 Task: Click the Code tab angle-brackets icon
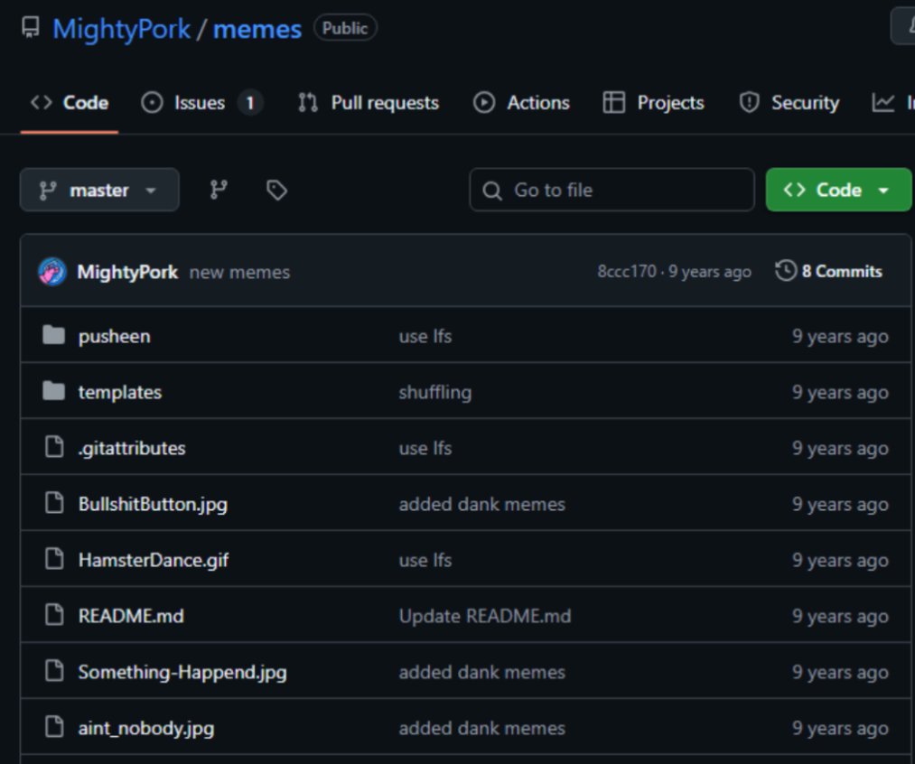click(x=42, y=102)
